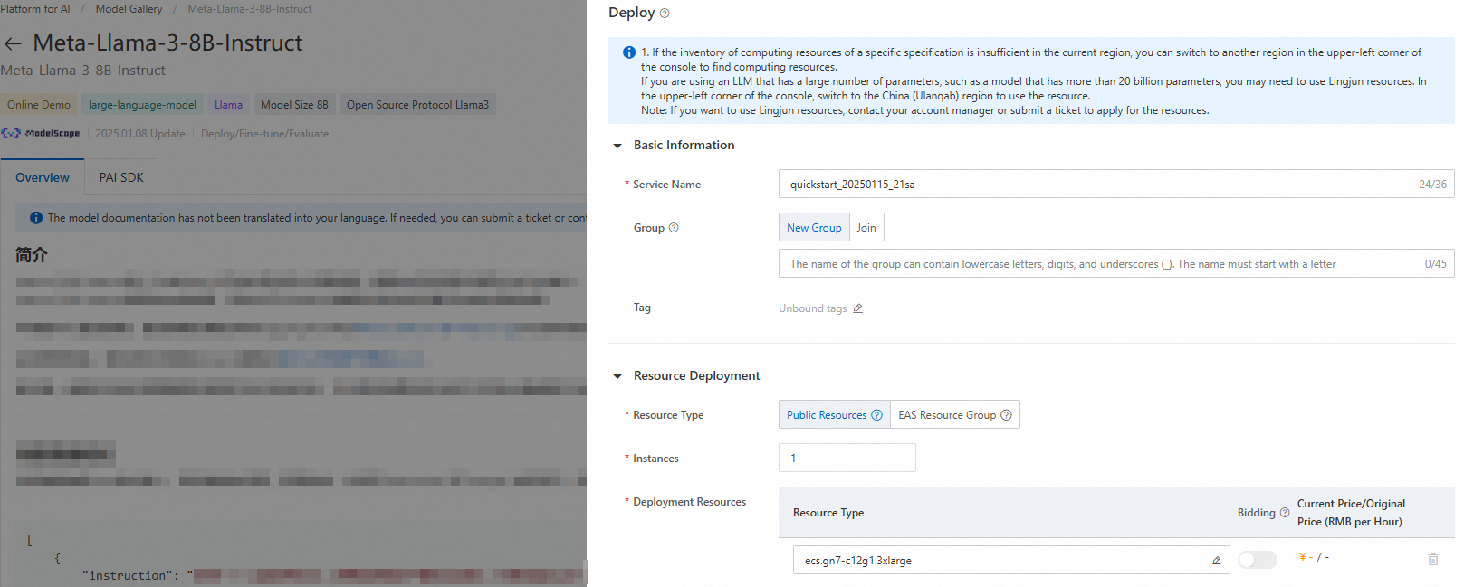1464x587 pixels.
Task: Select the Join group option
Action: coord(866,228)
